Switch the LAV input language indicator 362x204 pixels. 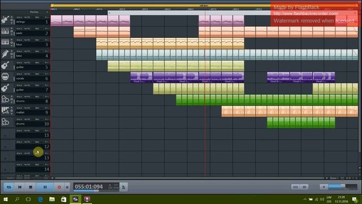coord(329,199)
